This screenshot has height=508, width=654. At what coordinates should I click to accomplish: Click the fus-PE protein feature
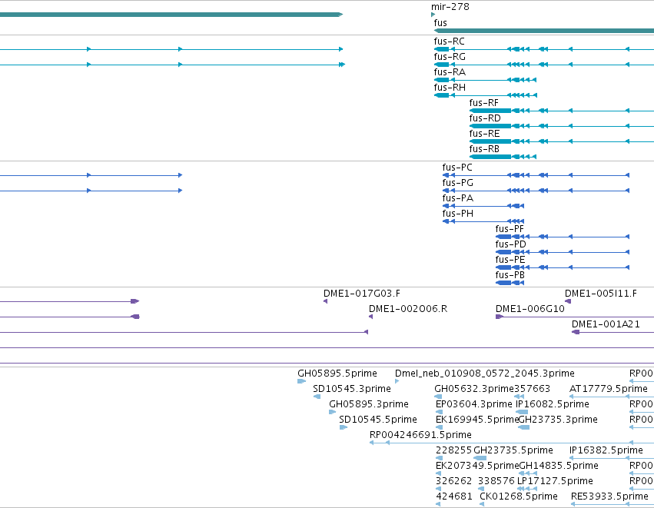click(563, 267)
